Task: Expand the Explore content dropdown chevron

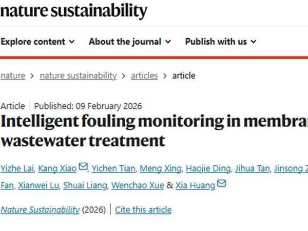Action: coord(71,42)
